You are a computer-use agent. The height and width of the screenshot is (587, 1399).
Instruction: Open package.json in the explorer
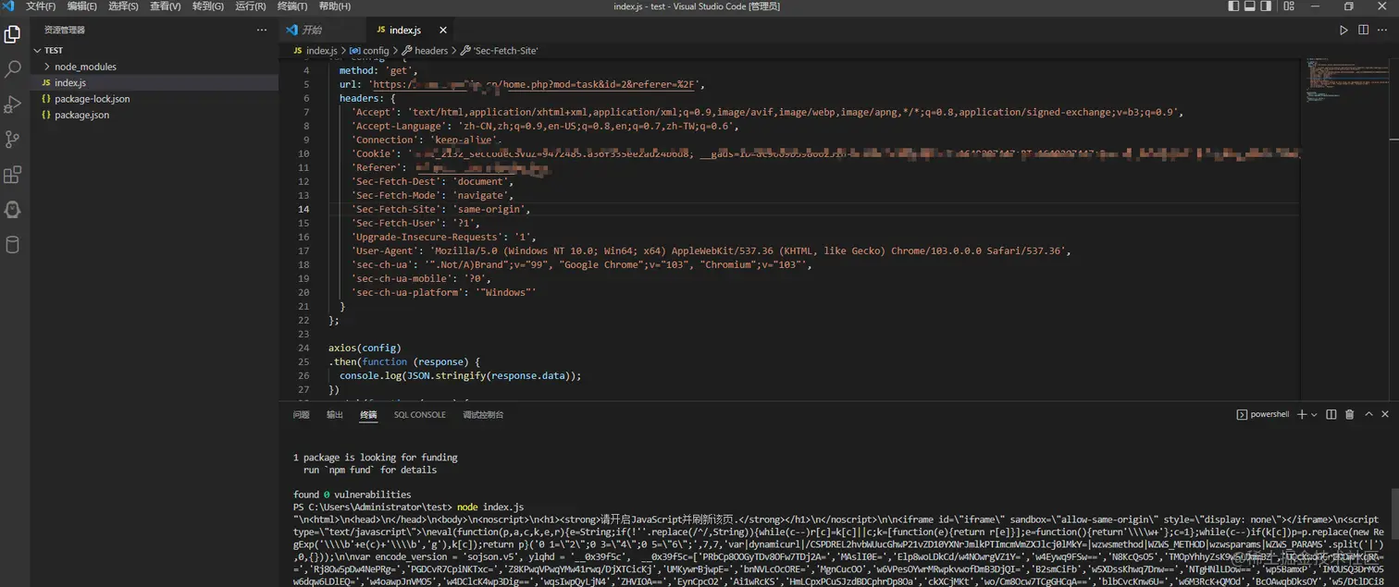point(81,116)
